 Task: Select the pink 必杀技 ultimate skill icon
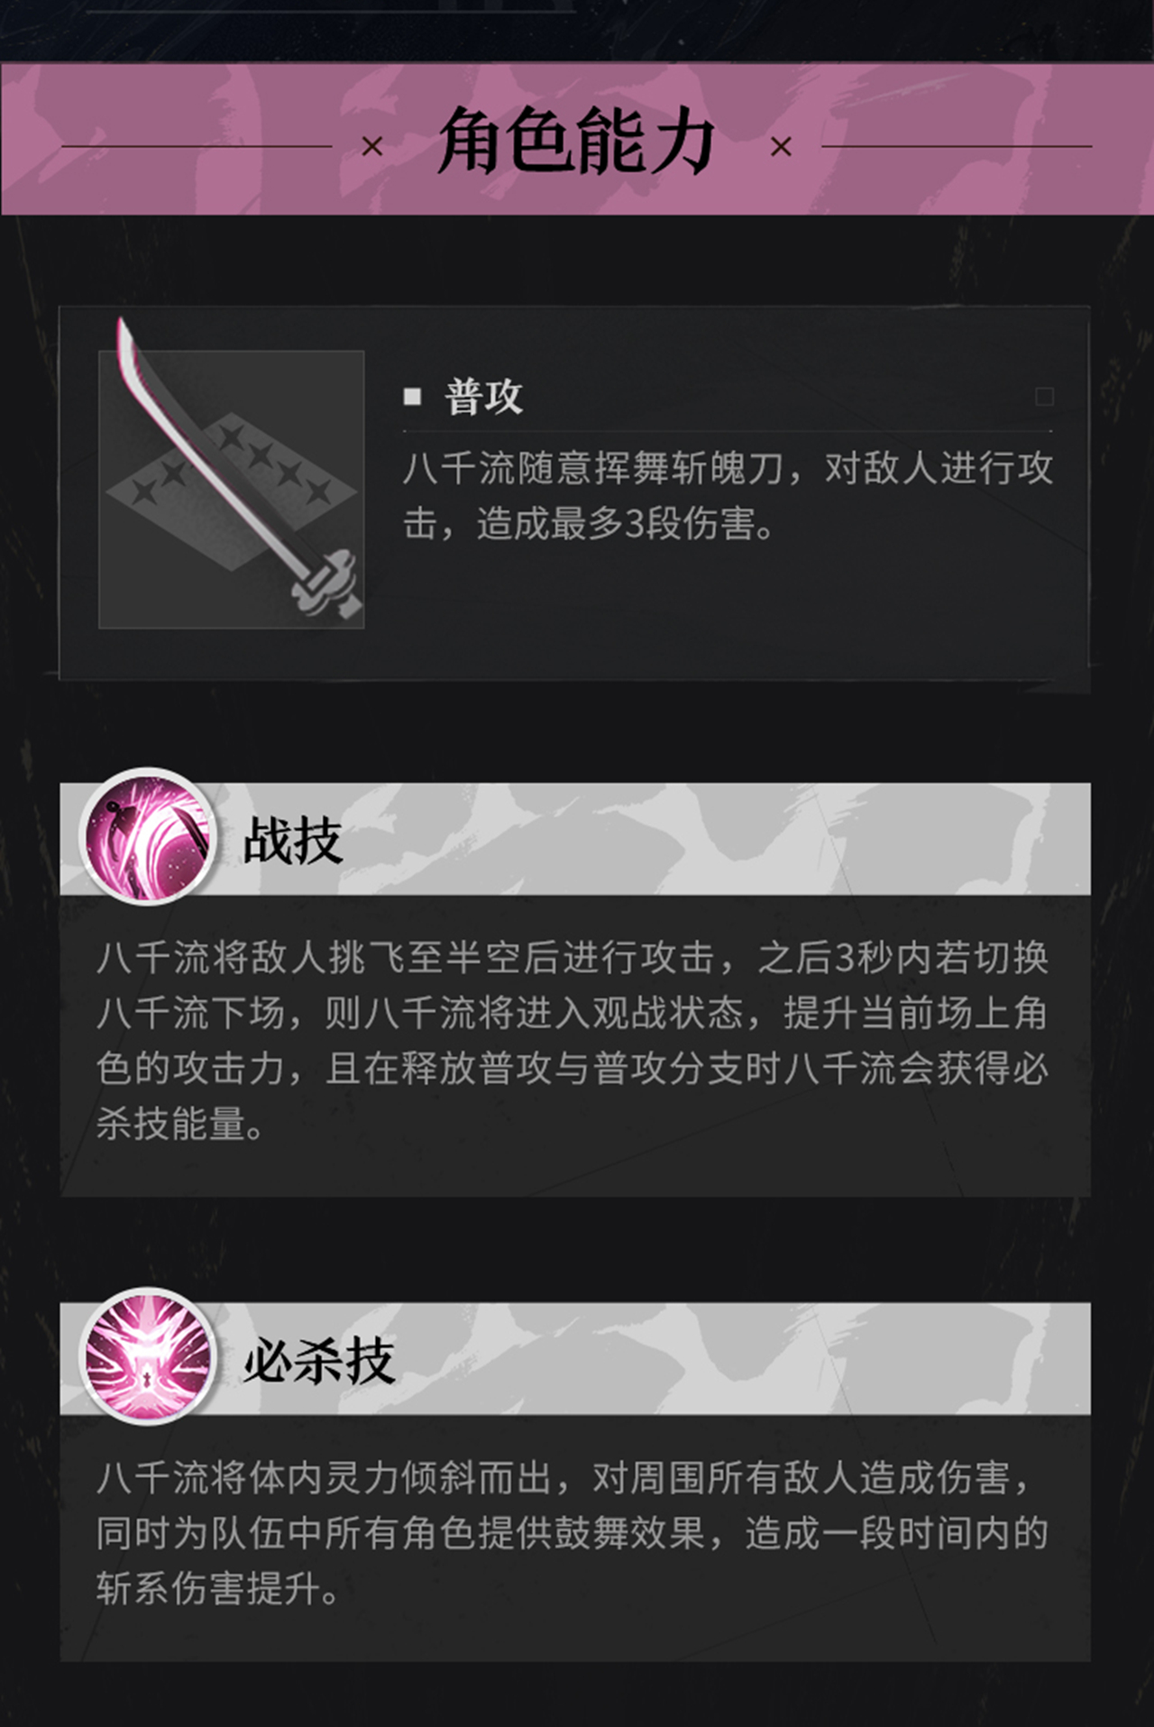[x=148, y=1356]
